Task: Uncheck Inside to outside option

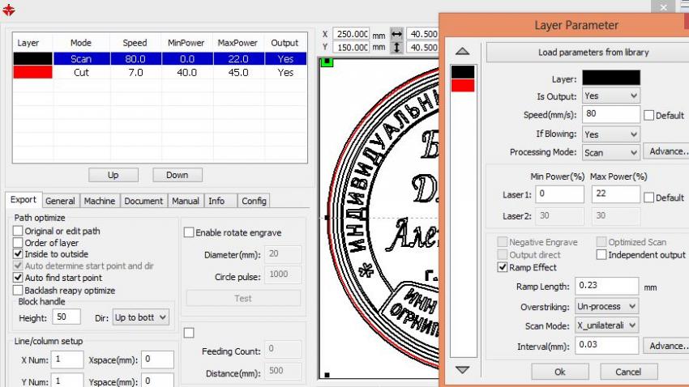Action: [19, 253]
